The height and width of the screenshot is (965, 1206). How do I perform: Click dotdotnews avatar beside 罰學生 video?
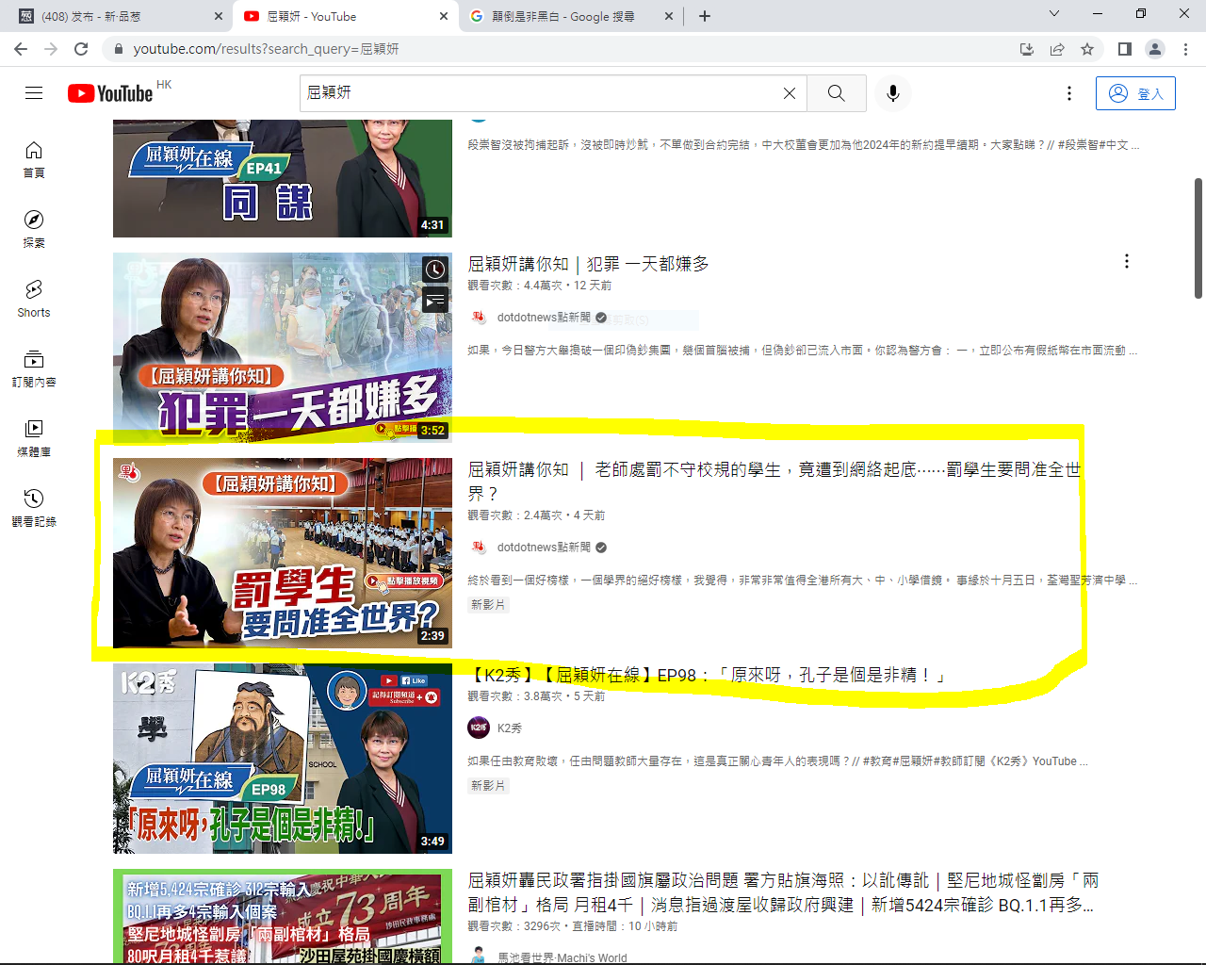pyautogui.click(x=479, y=547)
